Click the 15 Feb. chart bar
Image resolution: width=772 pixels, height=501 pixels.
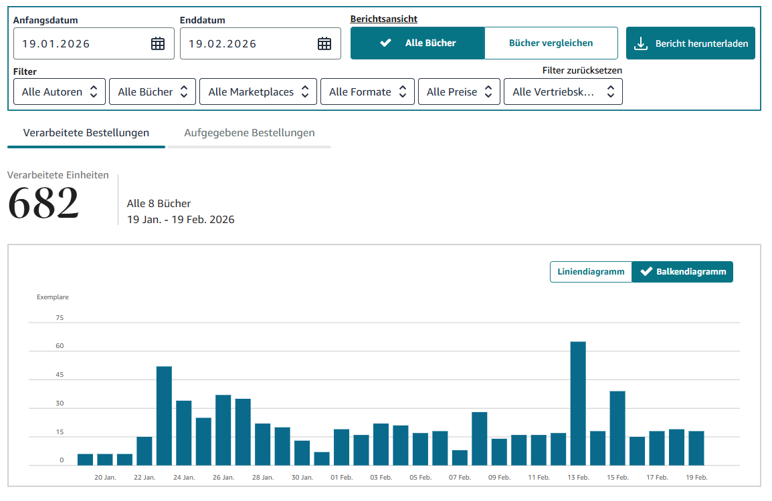coord(617,428)
